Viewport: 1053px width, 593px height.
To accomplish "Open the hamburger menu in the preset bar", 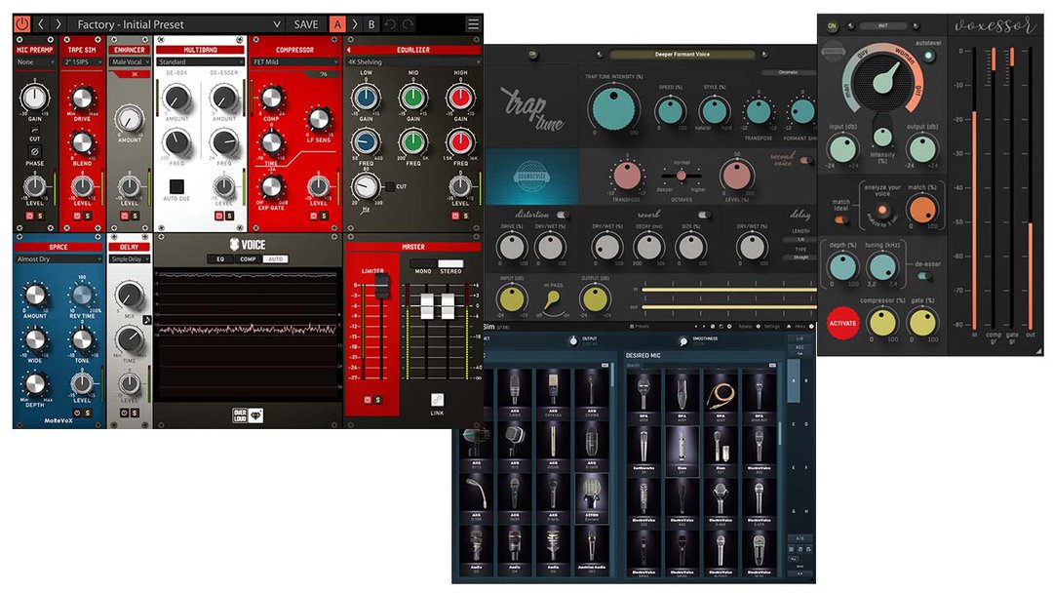I will (x=473, y=24).
